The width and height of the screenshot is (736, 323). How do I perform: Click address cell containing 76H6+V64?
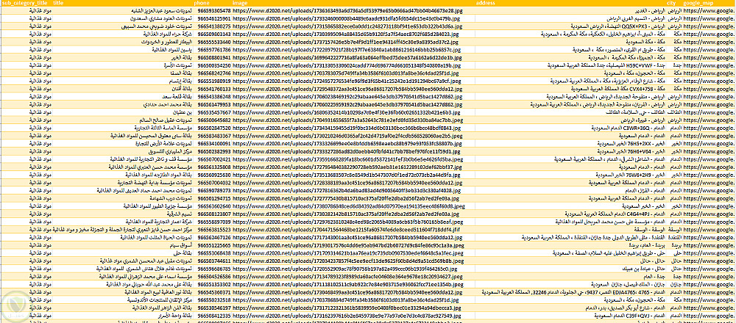[631, 151]
